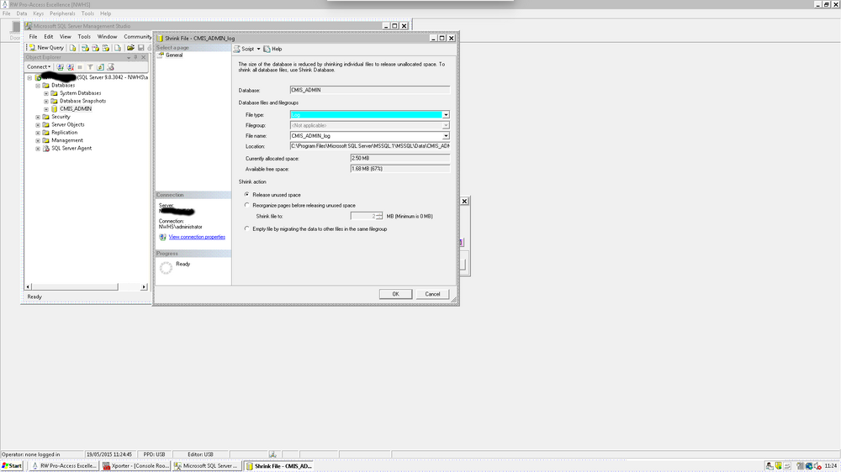
Task: Expand the System Databases folder
Action: point(46,93)
